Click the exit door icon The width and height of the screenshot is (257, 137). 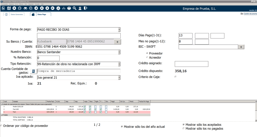click(x=86, y=8)
